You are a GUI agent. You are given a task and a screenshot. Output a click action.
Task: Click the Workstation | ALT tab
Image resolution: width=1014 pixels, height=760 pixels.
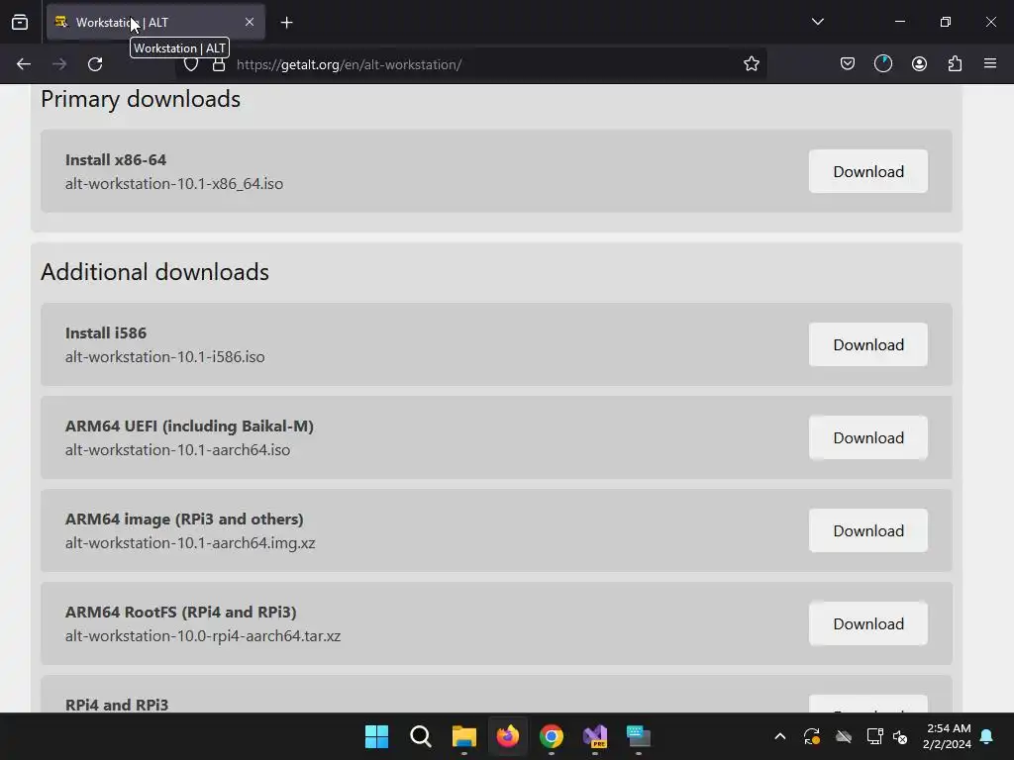point(155,22)
